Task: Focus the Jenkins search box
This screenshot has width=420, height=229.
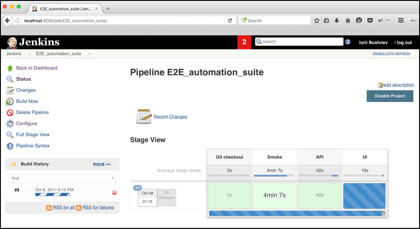Action: point(299,41)
